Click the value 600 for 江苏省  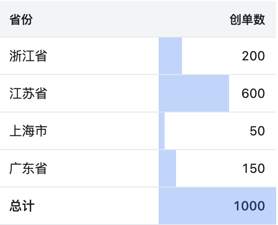click(x=253, y=93)
